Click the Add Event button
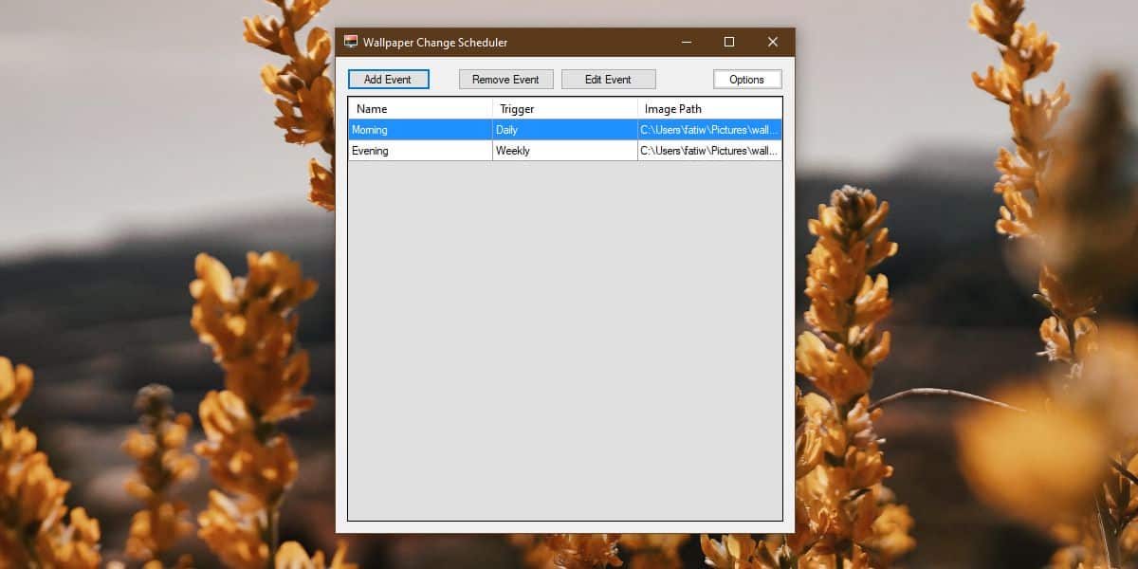Viewport: 1138px width, 569px height. pyautogui.click(x=388, y=80)
